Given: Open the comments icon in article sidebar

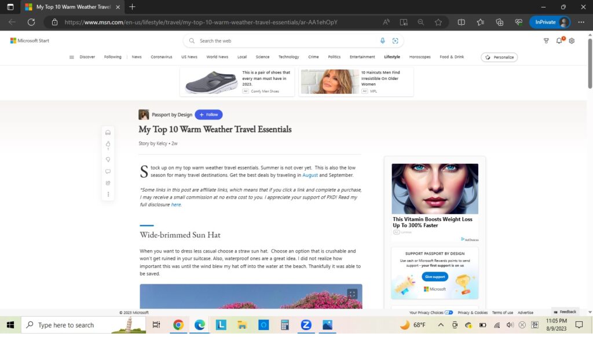Looking at the screenshot, I should (x=108, y=171).
